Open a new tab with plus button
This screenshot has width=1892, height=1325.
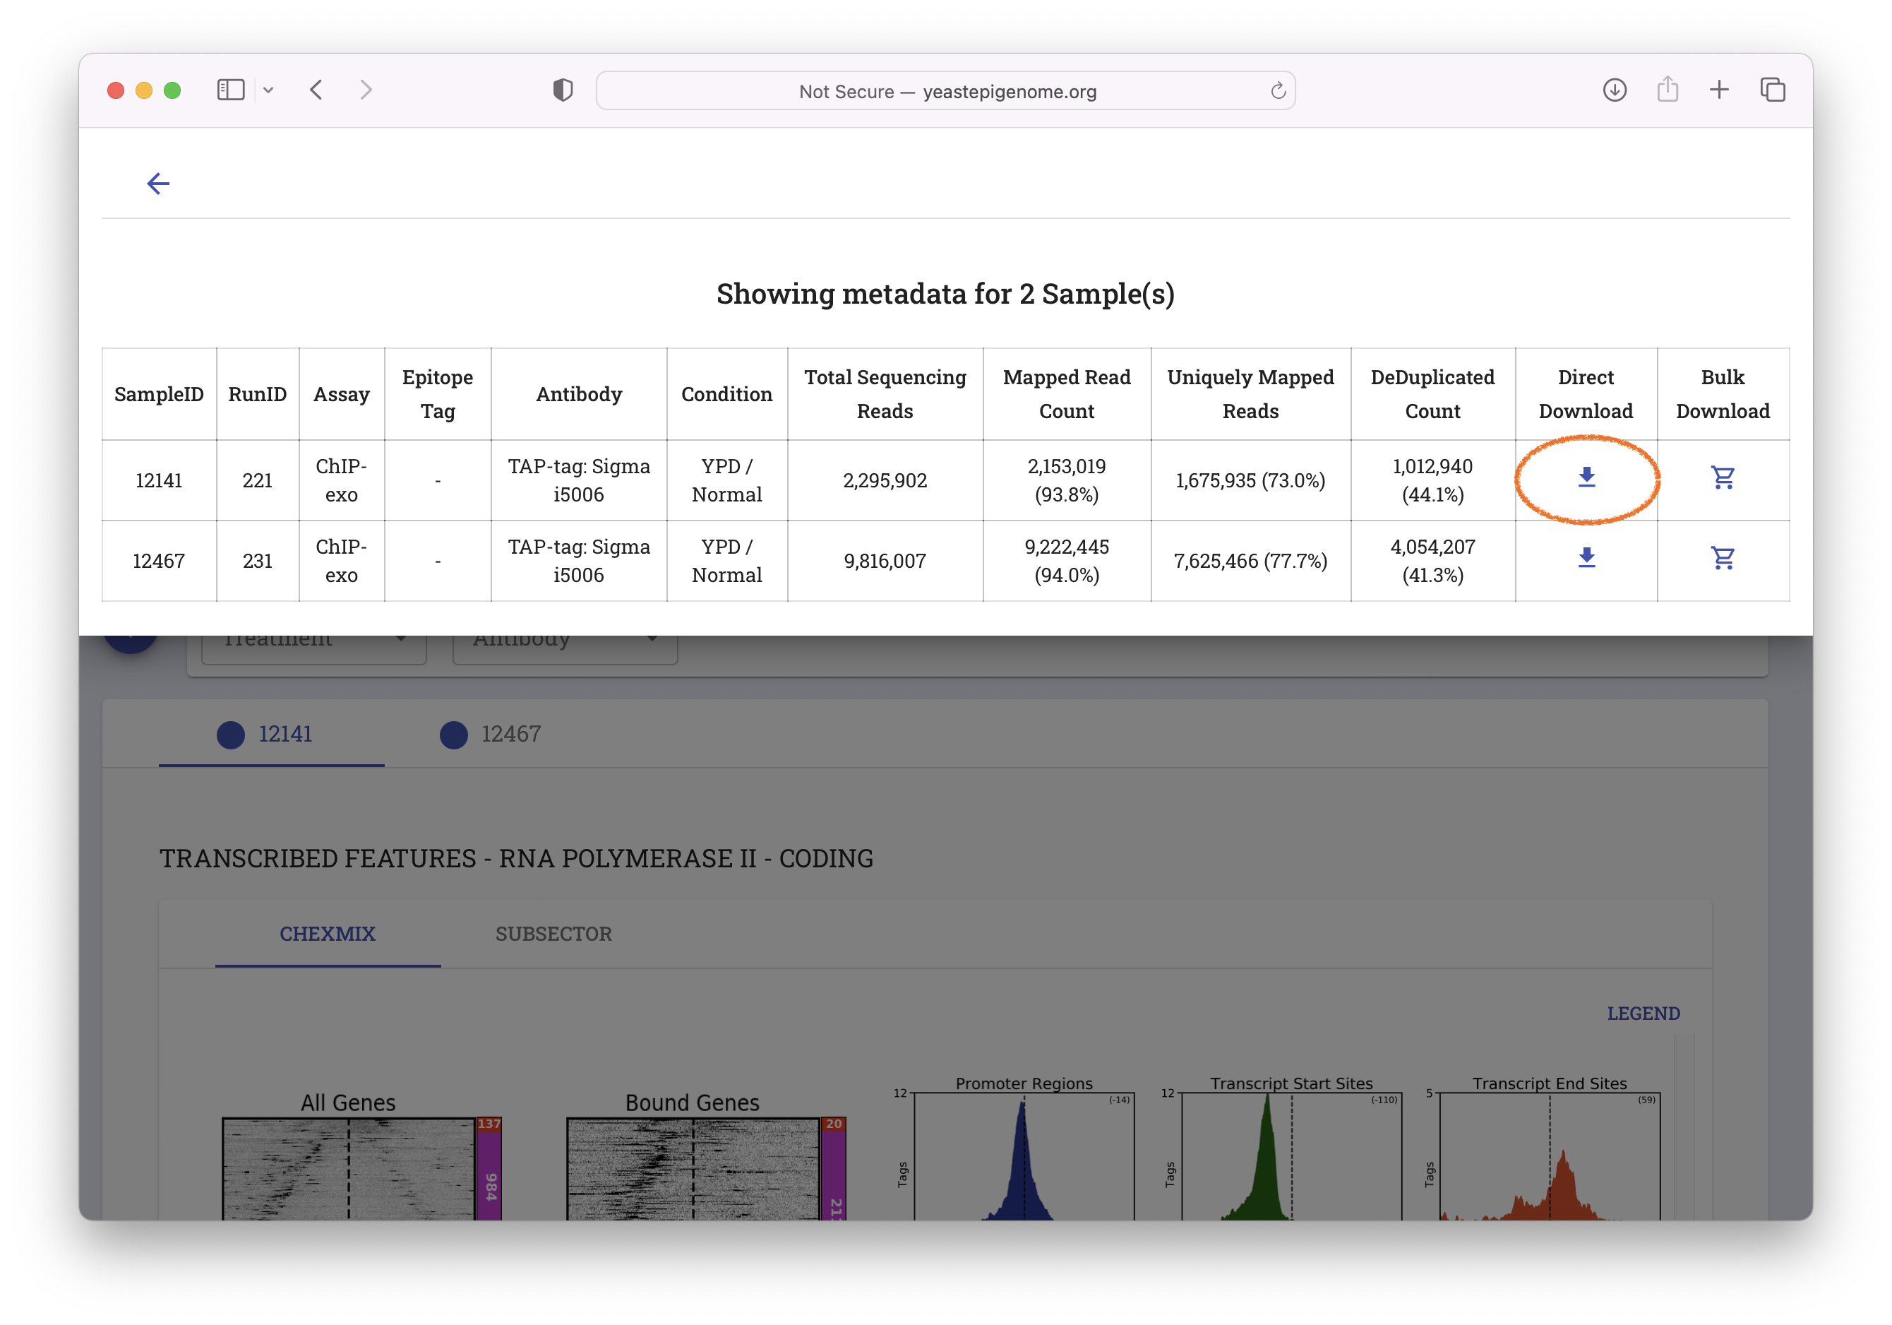click(x=1719, y=90)
